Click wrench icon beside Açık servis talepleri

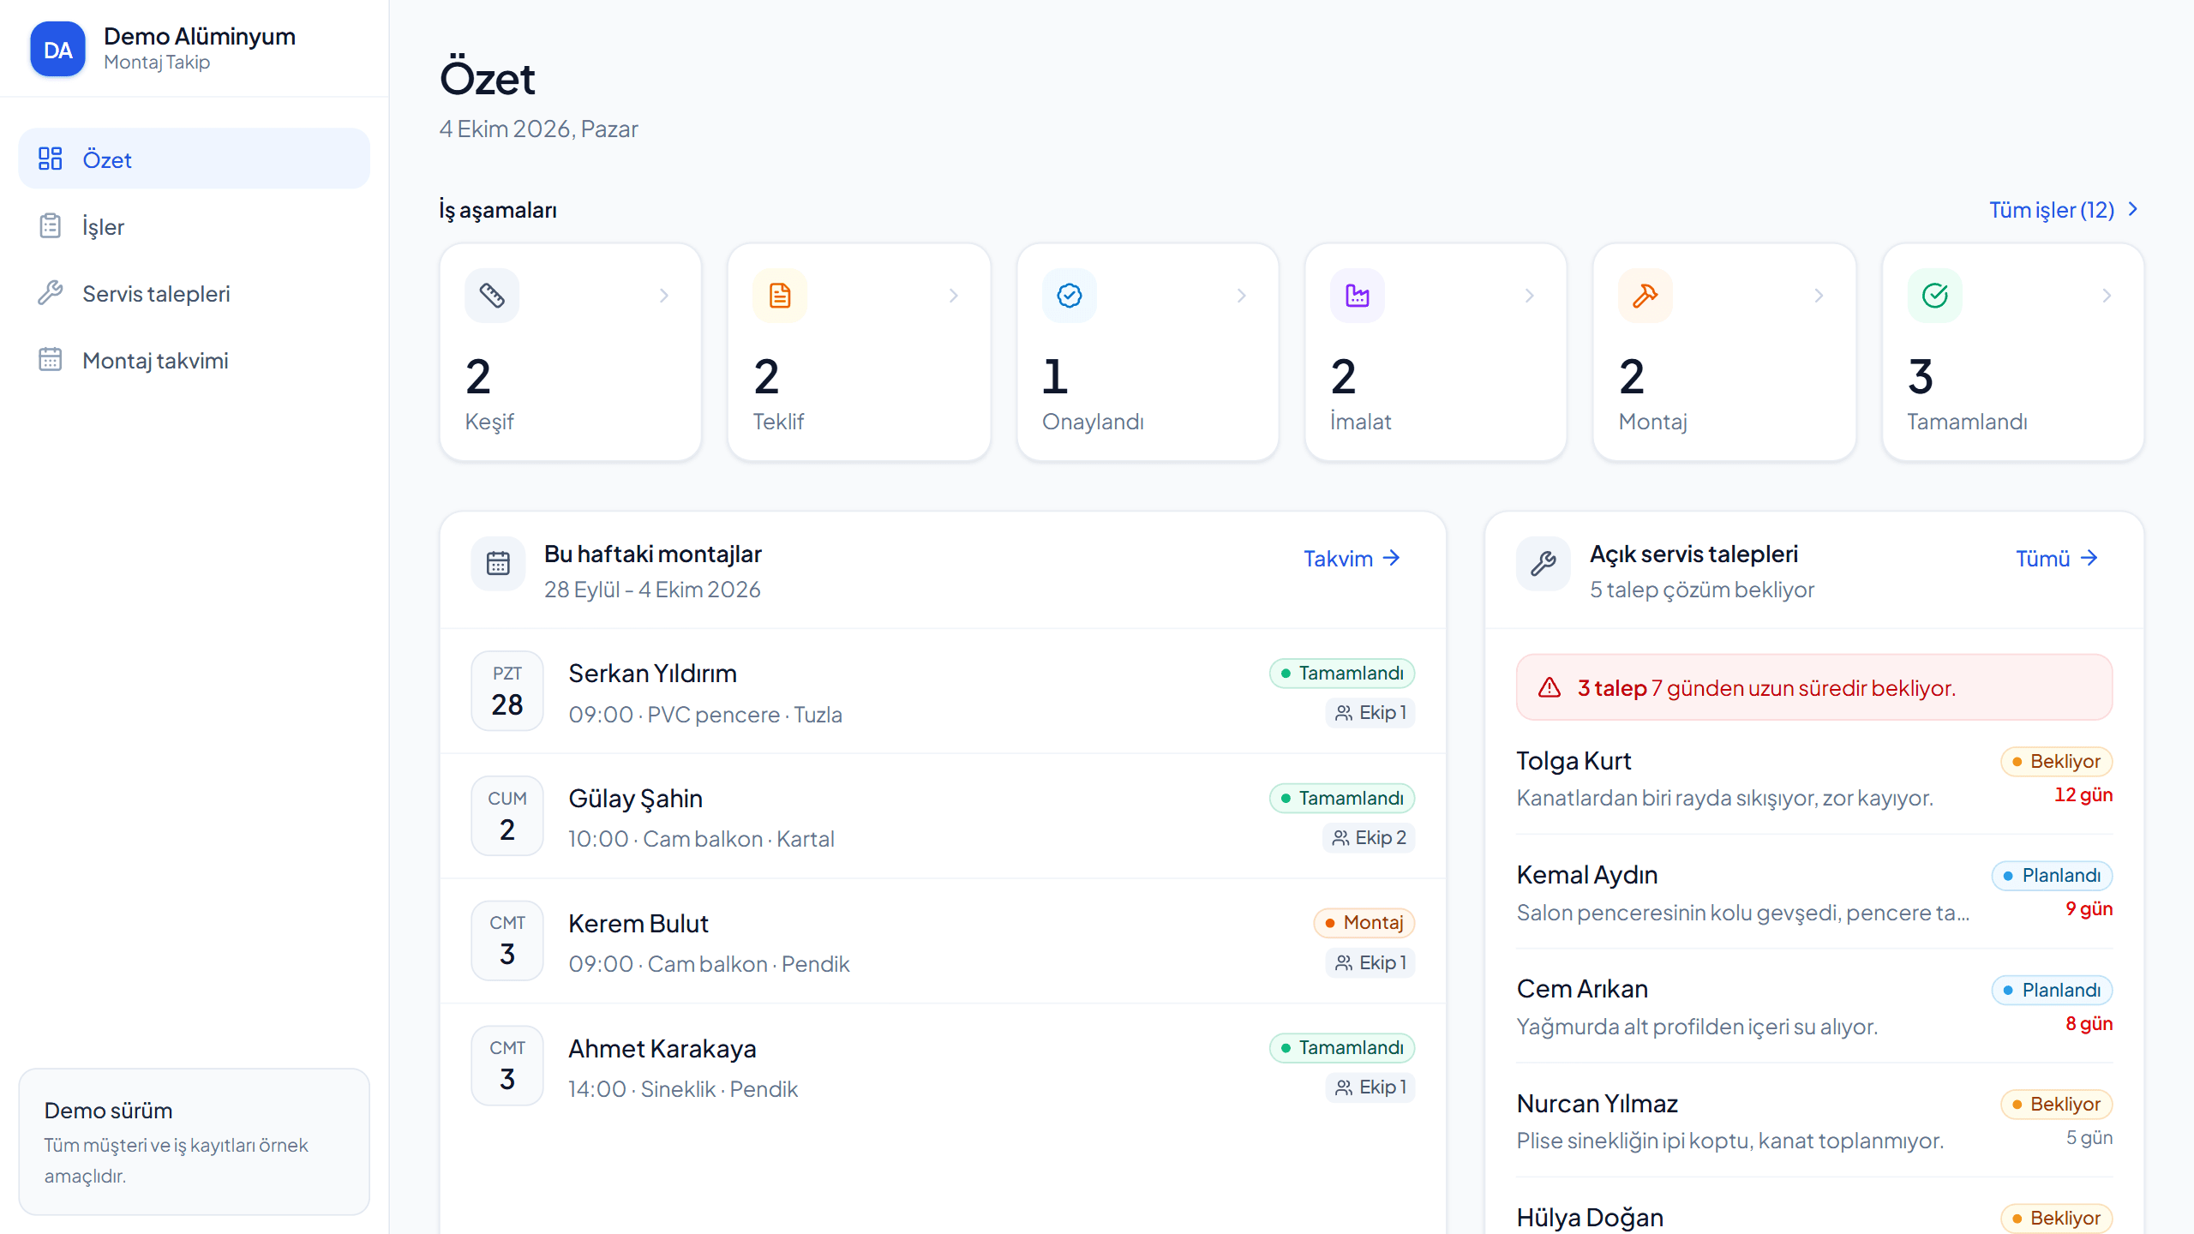point(1544,563)
